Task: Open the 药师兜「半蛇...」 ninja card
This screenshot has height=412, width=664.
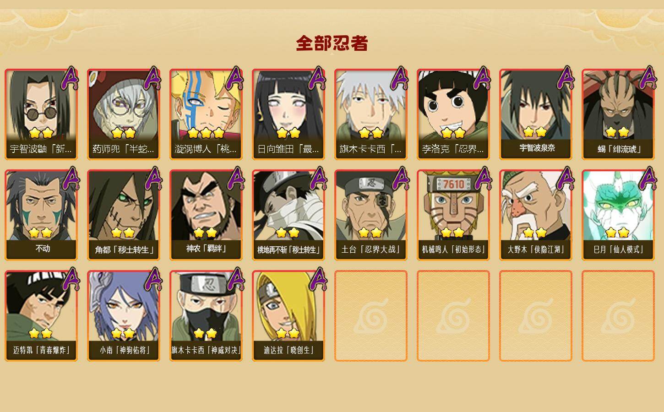Action: 124,114
